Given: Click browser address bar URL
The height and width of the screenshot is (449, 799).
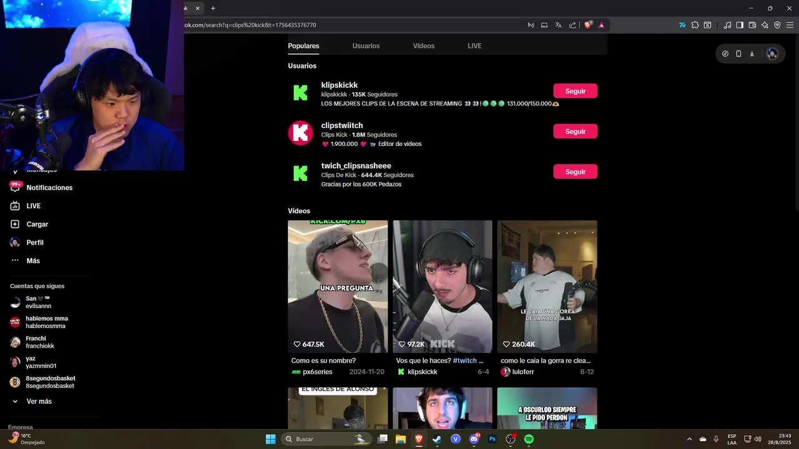Looking at the screenshot, I should pyautogui.click(x=250, y=25).
